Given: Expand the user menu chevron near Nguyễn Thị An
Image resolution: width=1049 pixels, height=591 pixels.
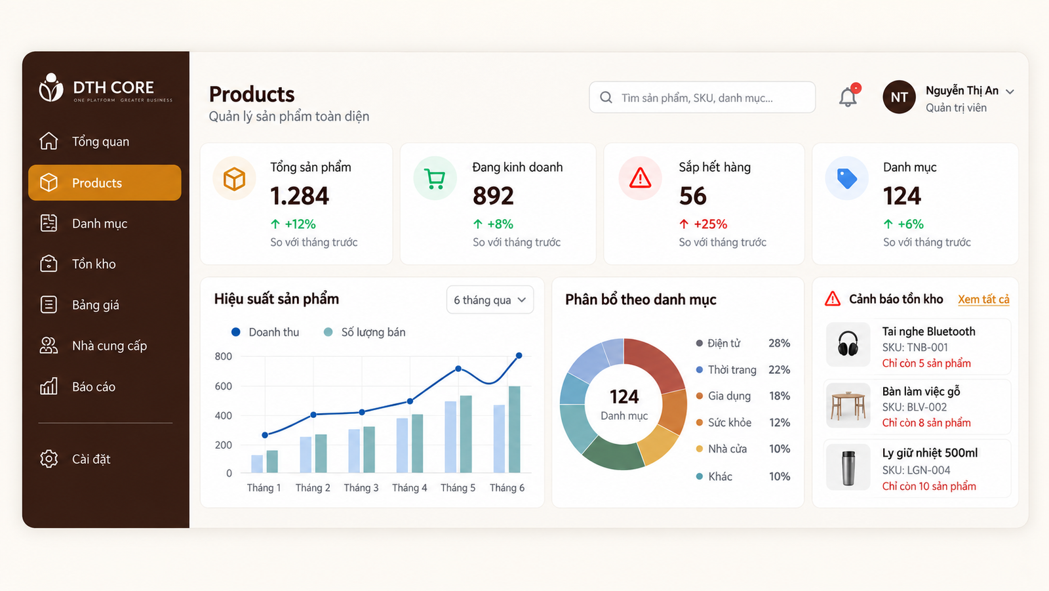Looking at the screenshot, I should pyautogui.click(x=1010, y=92).
